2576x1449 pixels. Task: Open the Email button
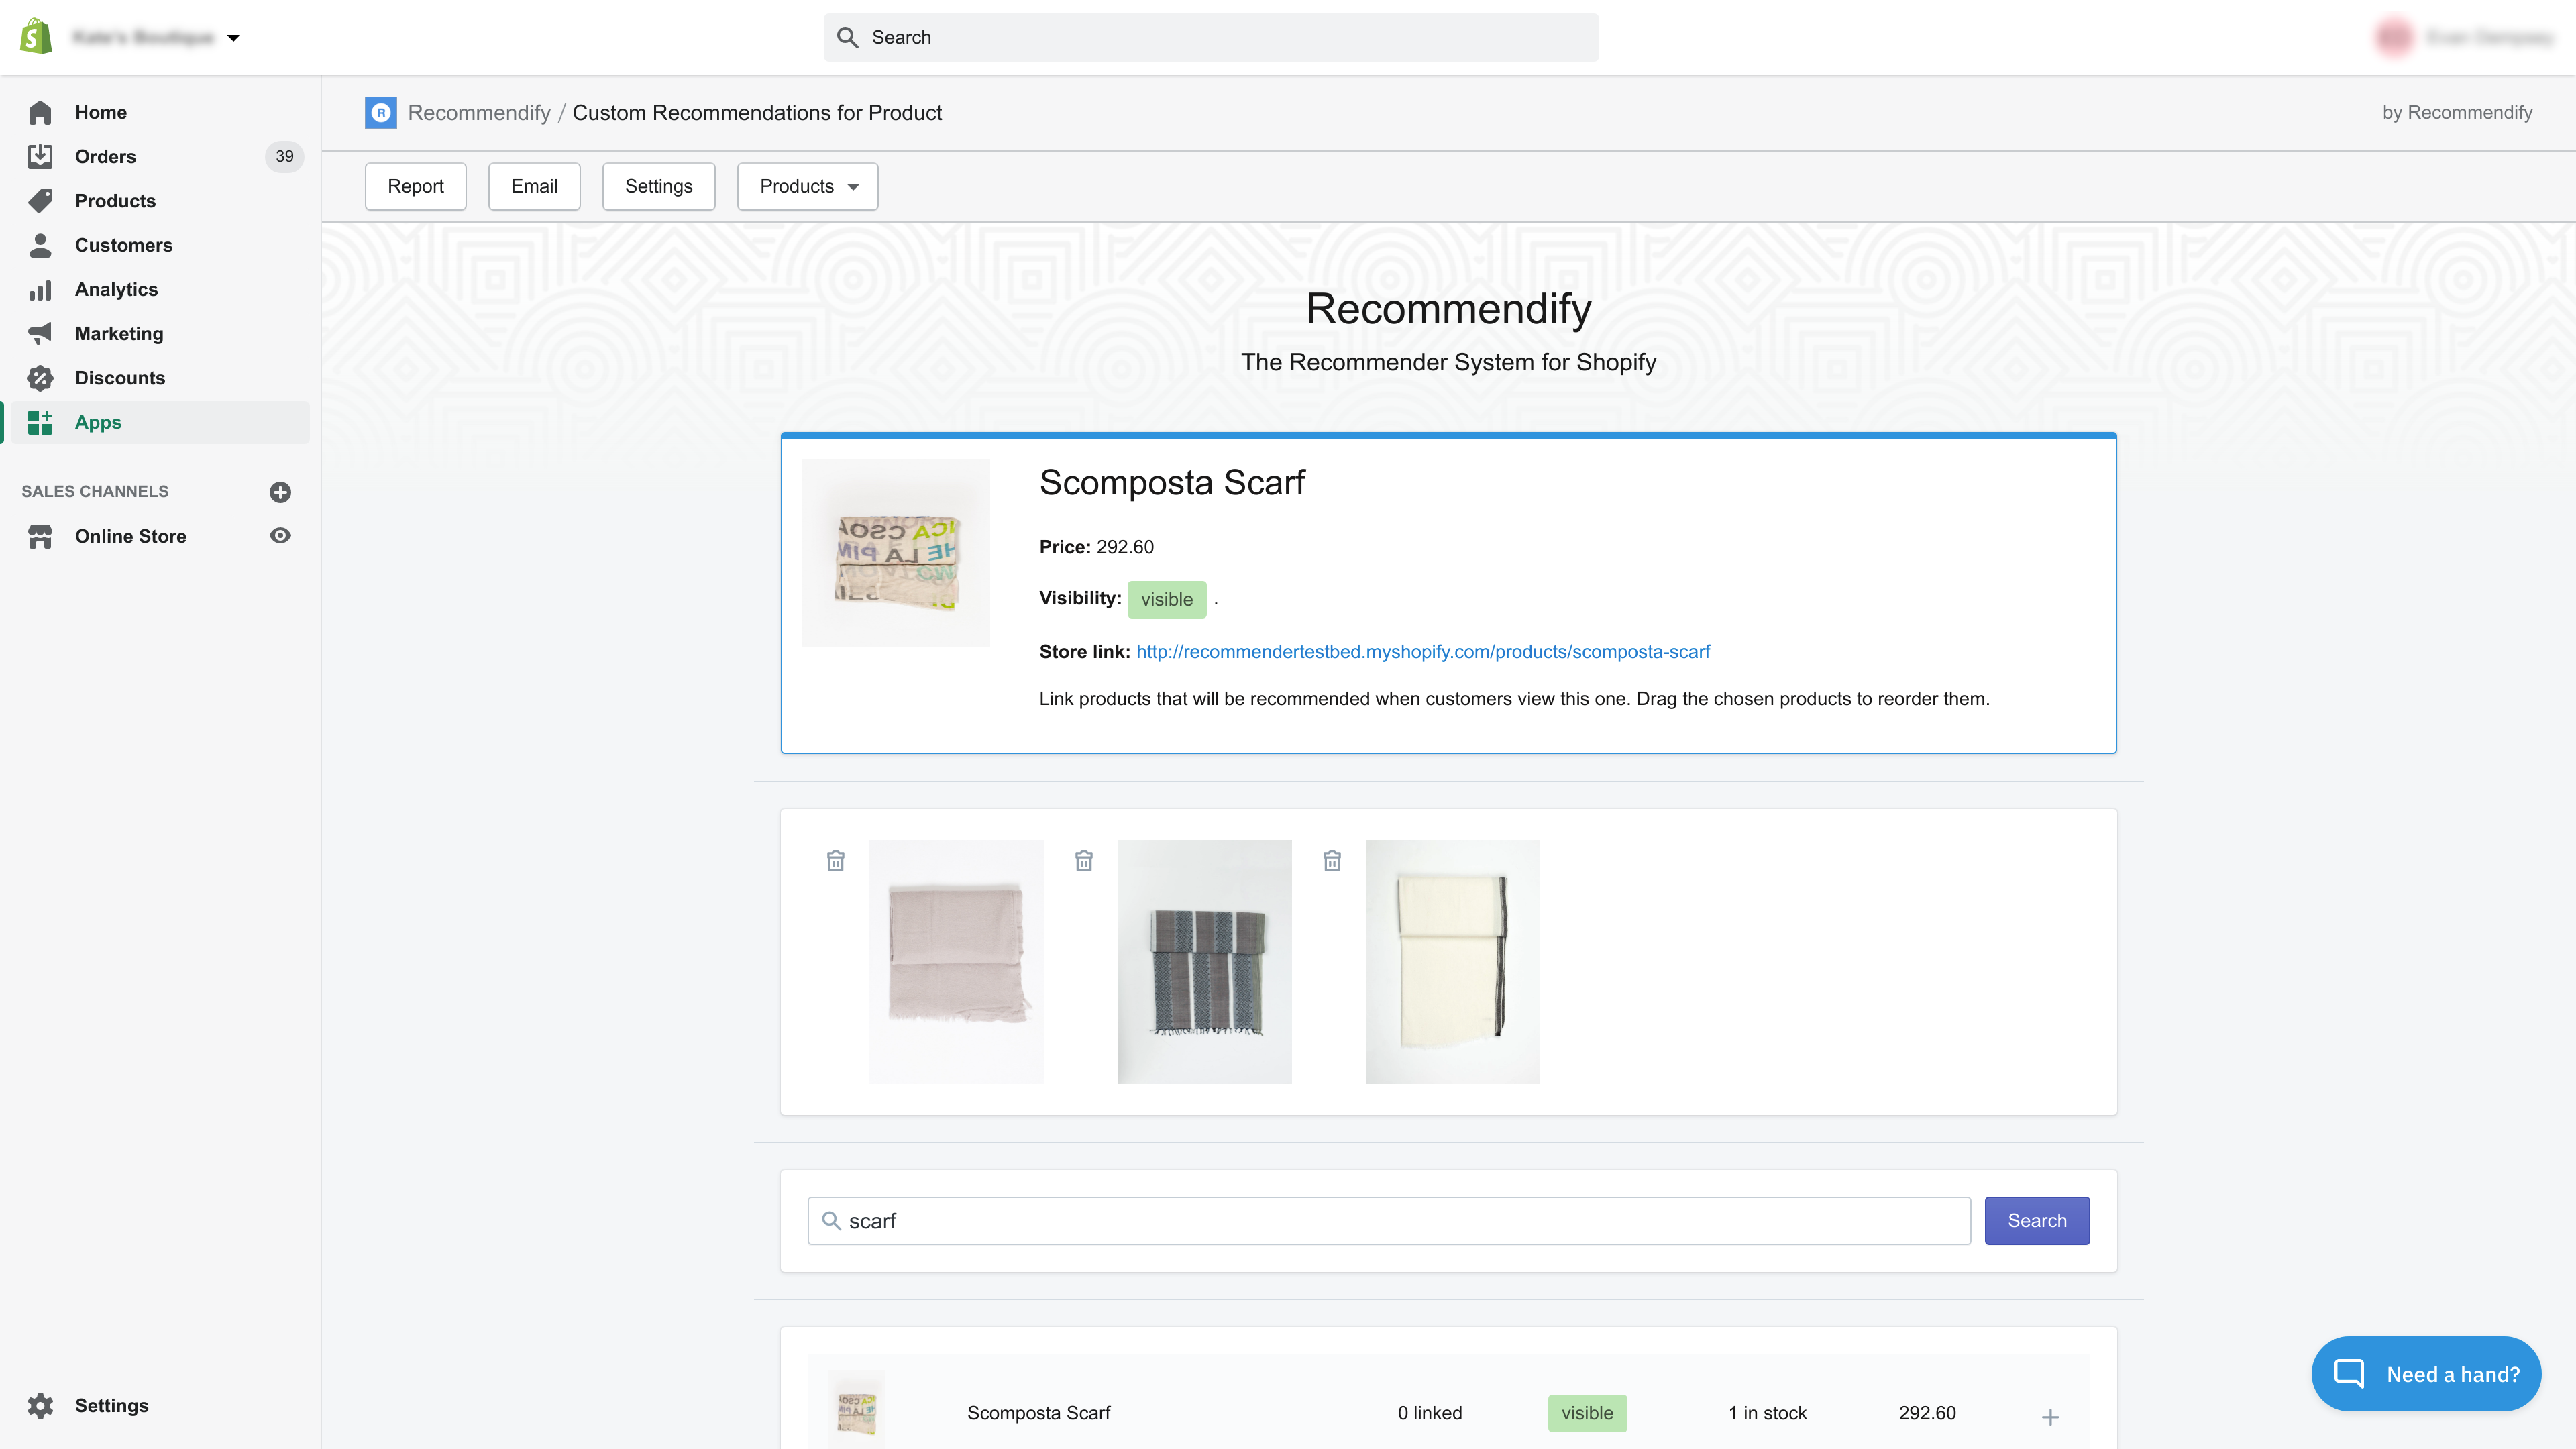pos(534,186)
